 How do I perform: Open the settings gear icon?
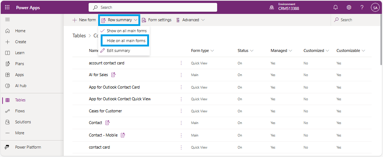click(349, 7)
